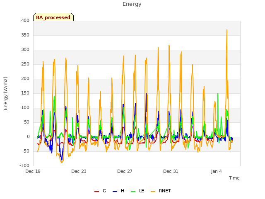This screenshot has width=265, height=199.
Task: Click the 150 y-axis tick label
Action: [x=25, y=93]
